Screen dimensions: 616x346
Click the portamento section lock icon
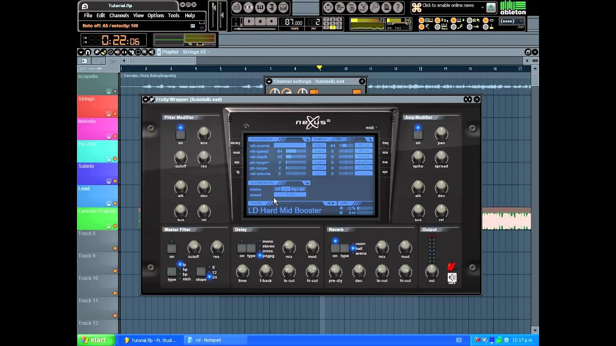point(307,183)
